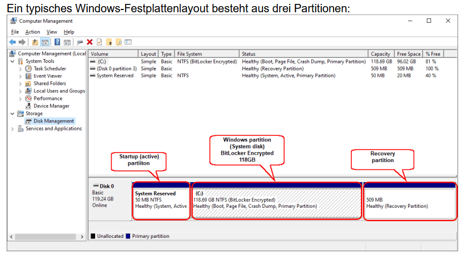Click the red X delete icon
Viewport: 462px width, 254px height.
(x=90, y=42)
